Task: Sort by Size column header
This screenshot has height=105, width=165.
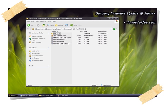Action: click(x=81, y=31)
